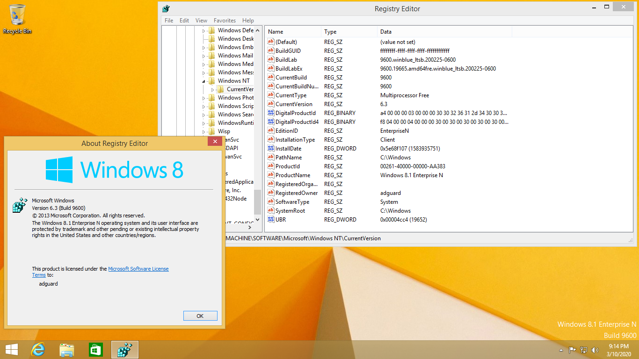Expand the CurrentVersion tree node
This screenshot has height=359, width=639.
(x=212, y=89)
